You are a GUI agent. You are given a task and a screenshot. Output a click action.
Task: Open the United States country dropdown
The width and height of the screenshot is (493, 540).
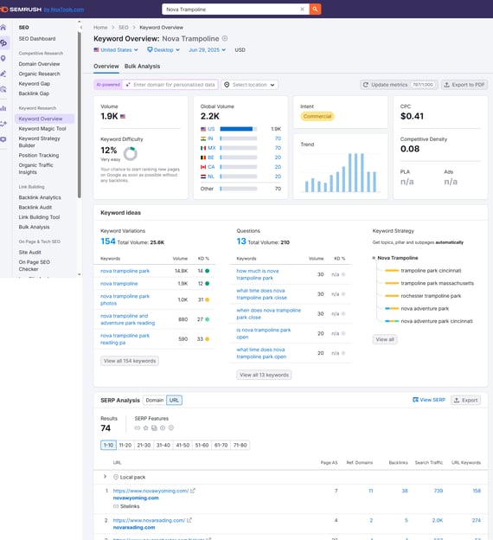(116, 50)
